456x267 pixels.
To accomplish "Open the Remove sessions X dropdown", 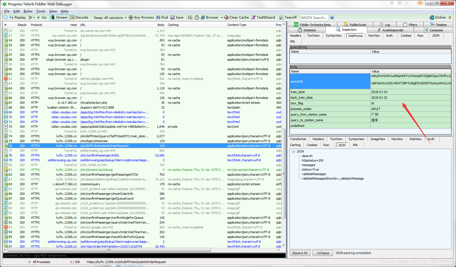I will click(32, 17).
